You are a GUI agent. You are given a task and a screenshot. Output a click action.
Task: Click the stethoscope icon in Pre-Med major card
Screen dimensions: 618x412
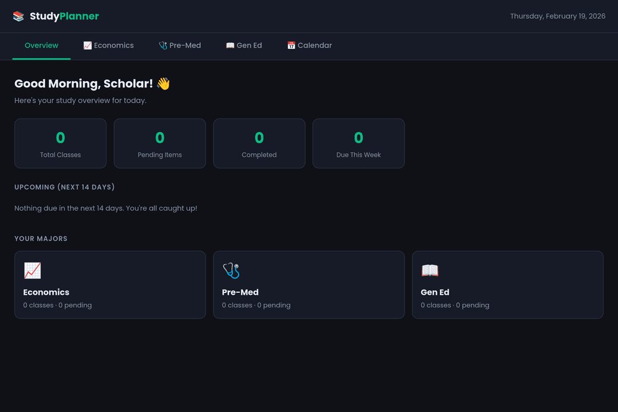[x=231, y=271]
